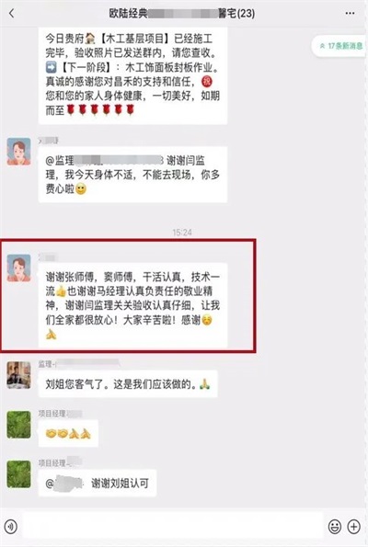Image resolution: width=368 pixels, height=547 pixels.
Task: Tap the 15:24 timestamp label
Action: coord(182,232)
